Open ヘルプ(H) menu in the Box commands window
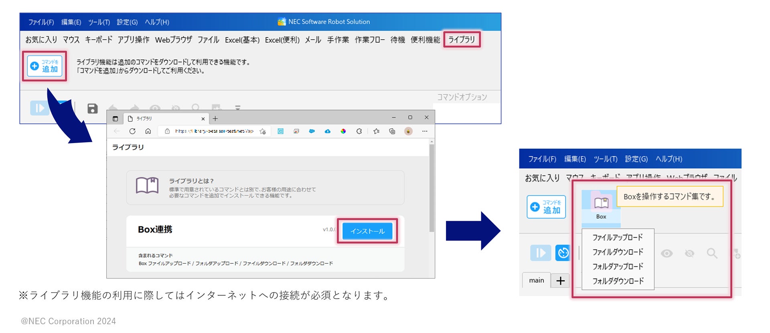The image size is (770, 333). (669, 159)
